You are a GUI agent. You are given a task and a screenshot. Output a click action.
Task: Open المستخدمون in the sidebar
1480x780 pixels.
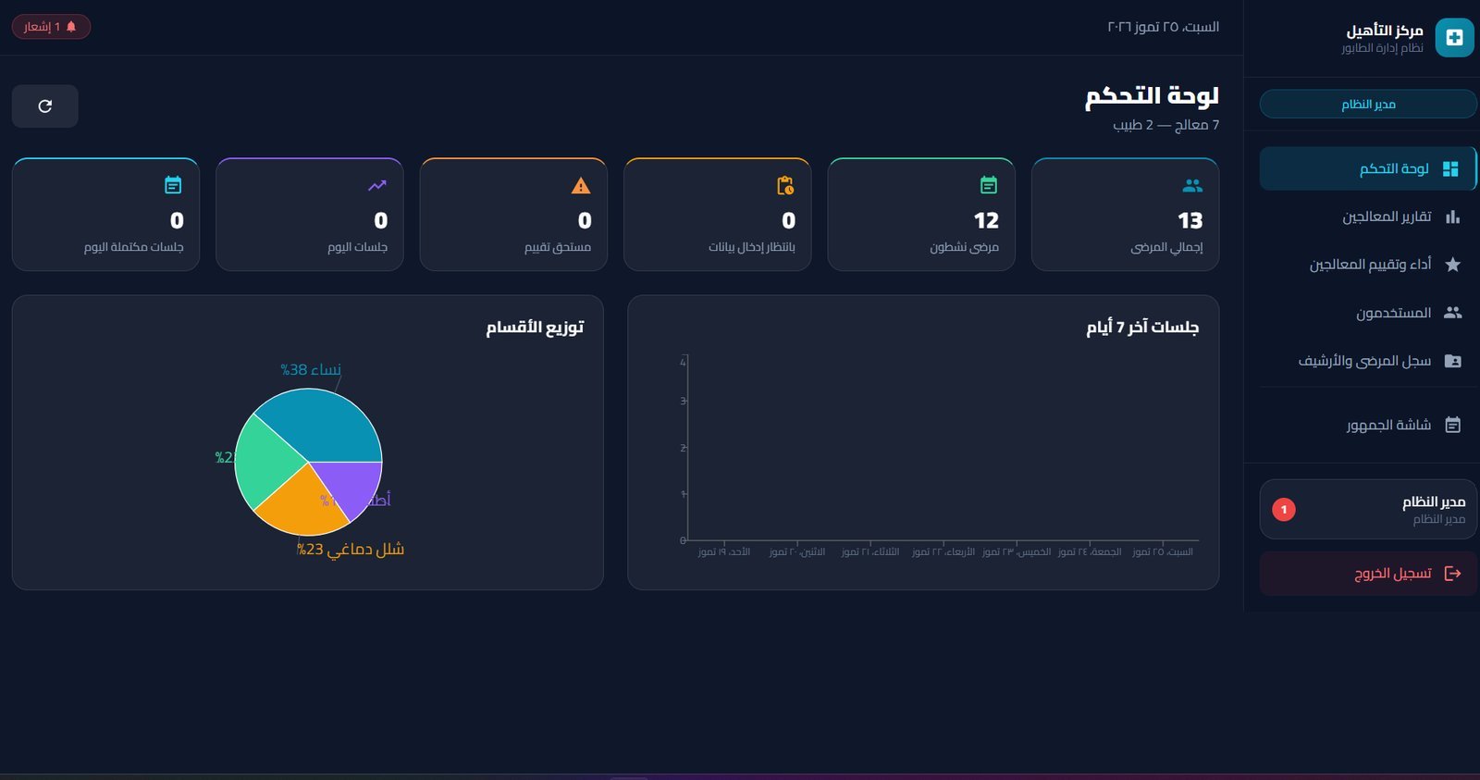click(1368, 313)
